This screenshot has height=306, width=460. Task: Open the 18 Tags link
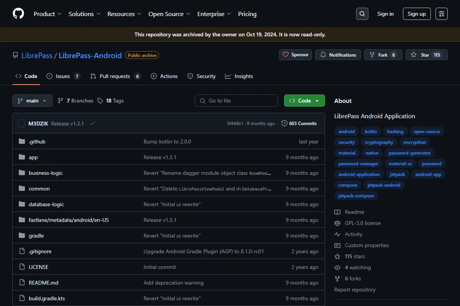pos(110,101)
